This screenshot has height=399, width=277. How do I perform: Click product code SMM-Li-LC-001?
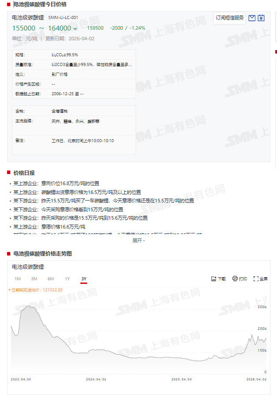(x=63, y=18)
